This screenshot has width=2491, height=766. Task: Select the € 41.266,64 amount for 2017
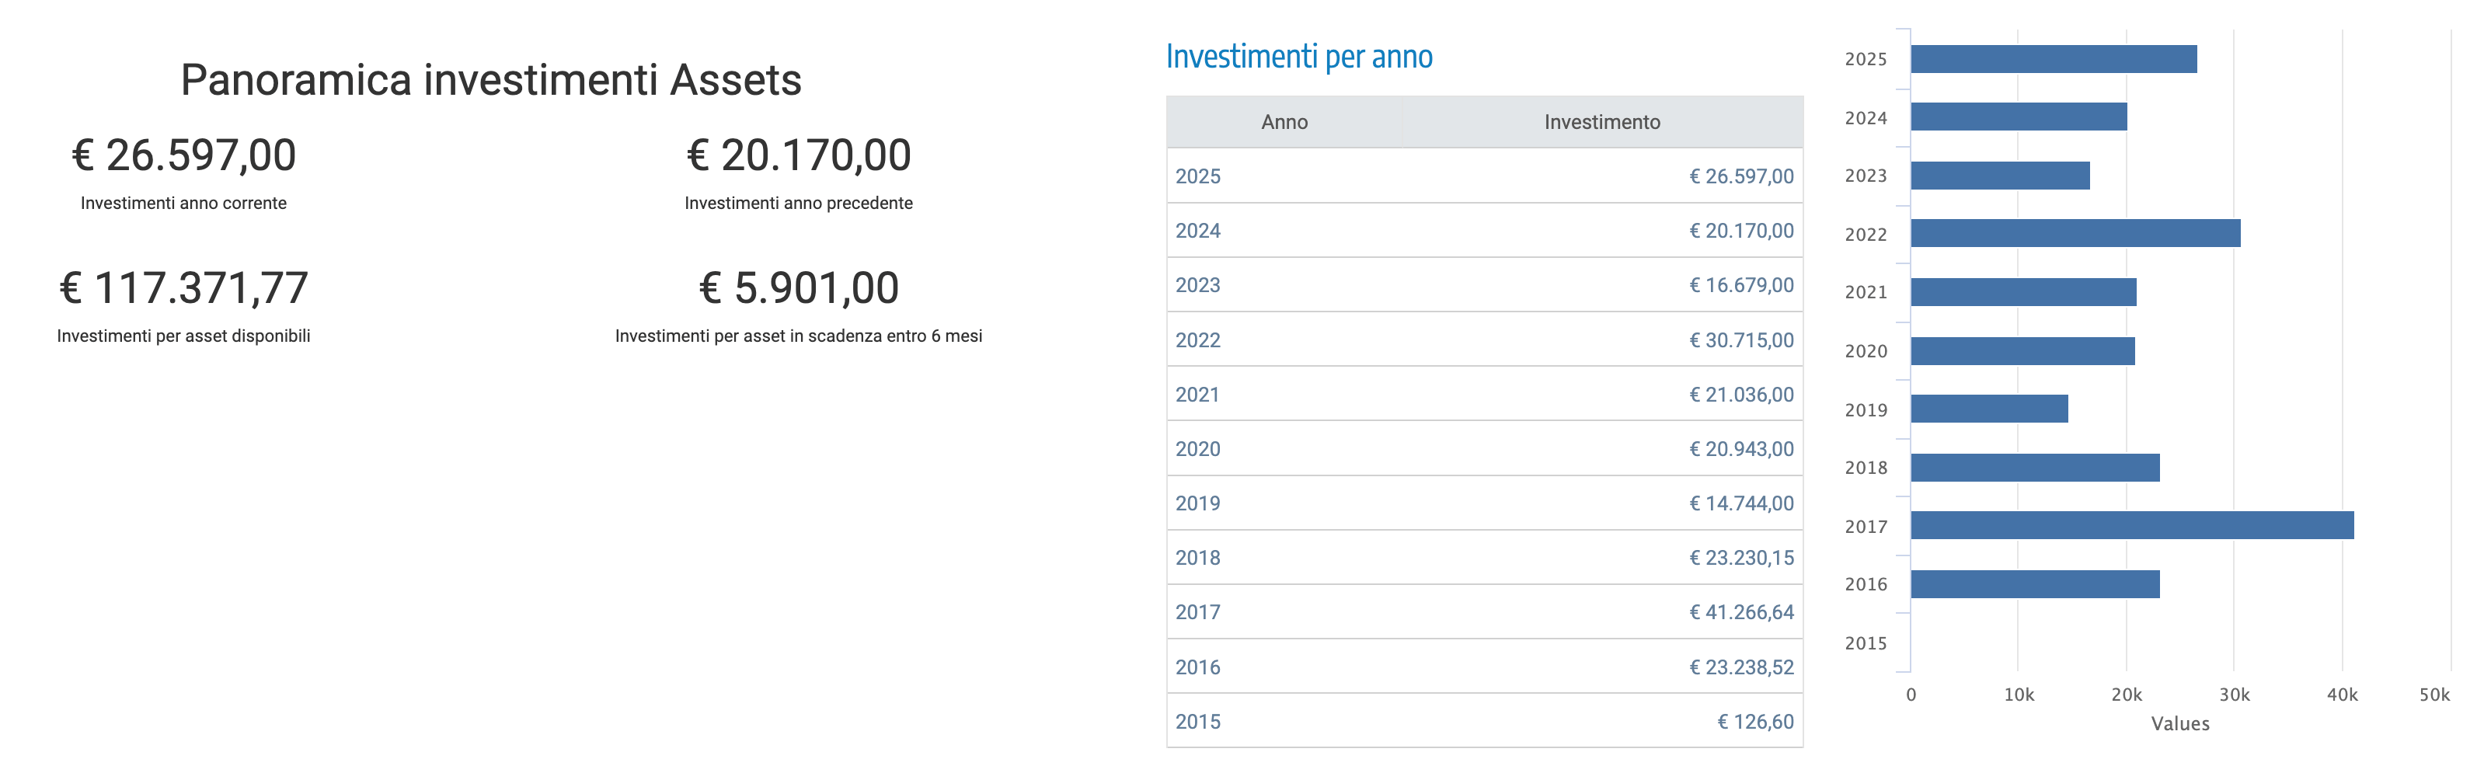tap(1740, 612)
